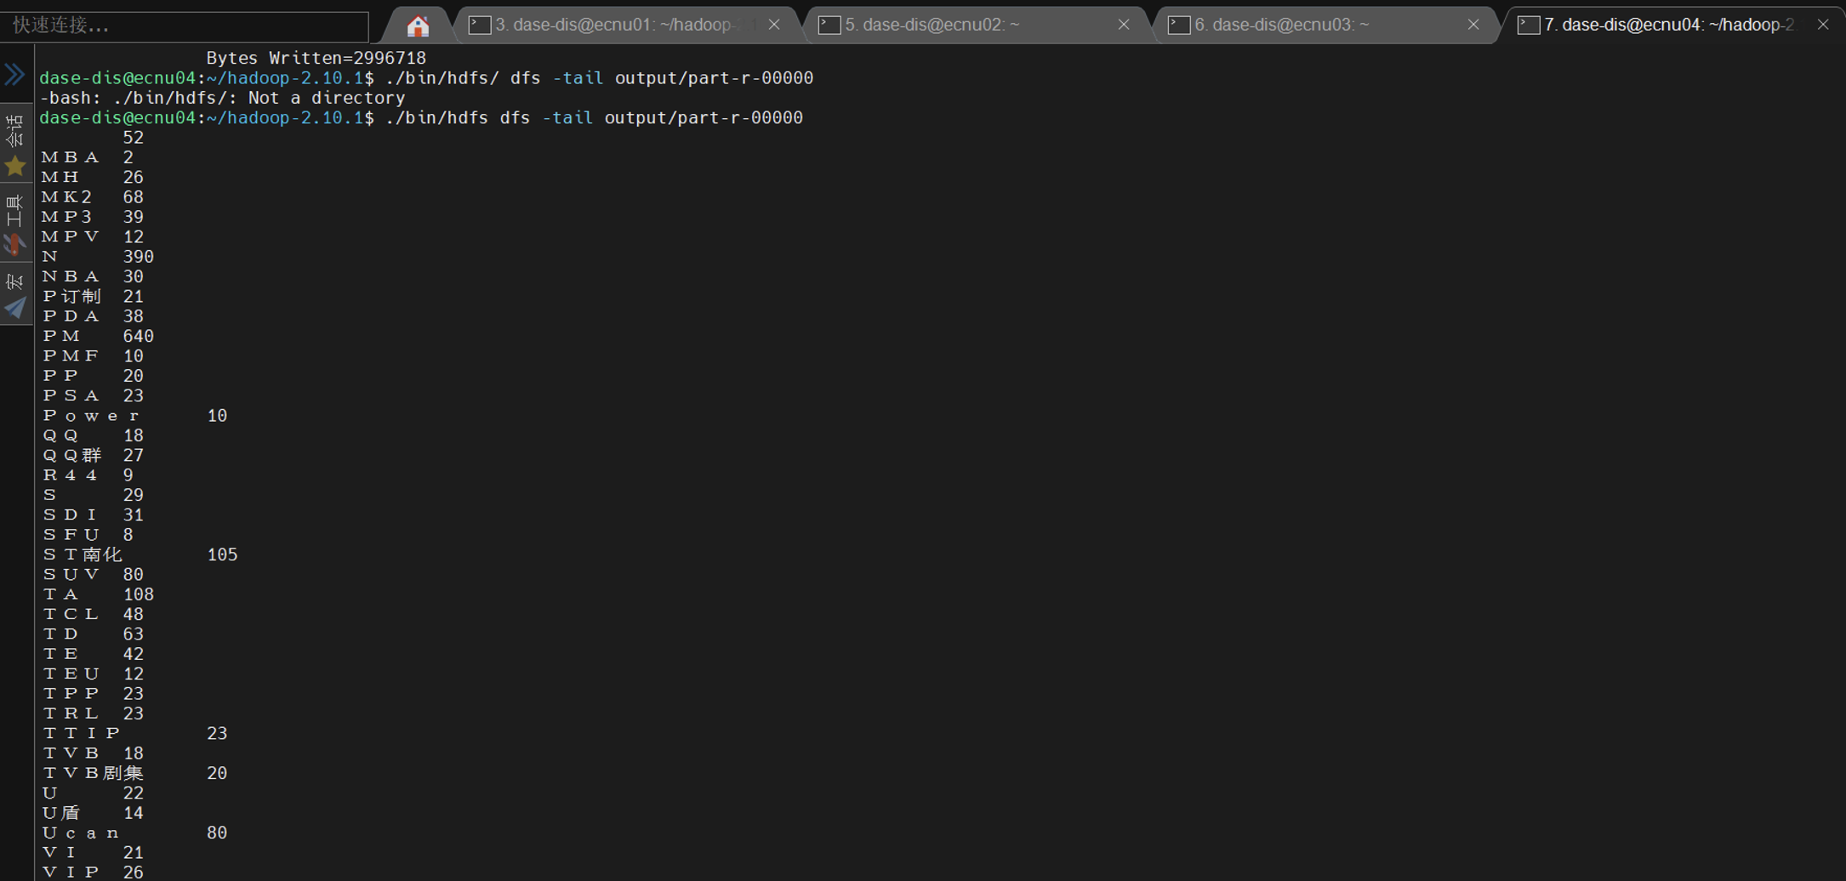
Task: Click the 'M H 26' output row
Action: click(93, 177)
